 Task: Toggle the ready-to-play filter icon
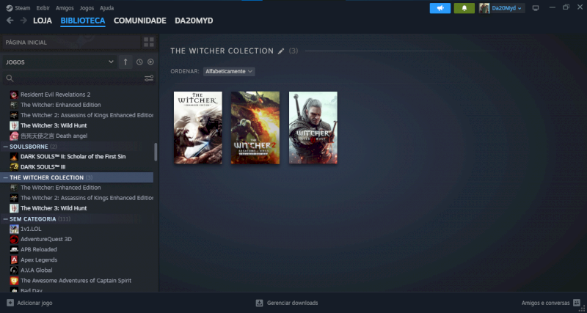click(x=150, y=62)
